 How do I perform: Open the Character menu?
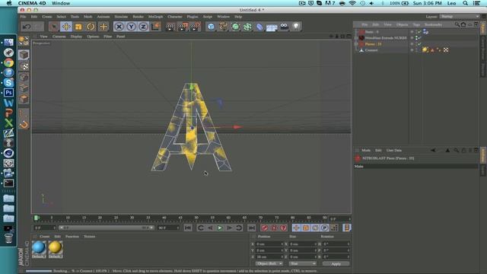(x=175, y=17)
